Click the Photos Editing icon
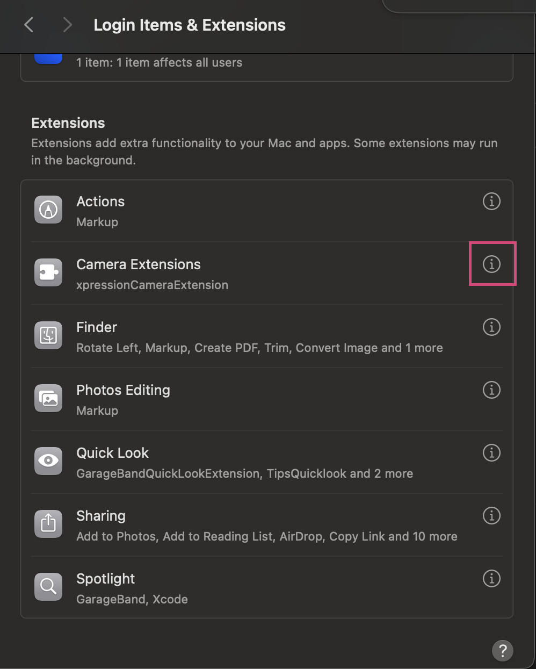 48,398
